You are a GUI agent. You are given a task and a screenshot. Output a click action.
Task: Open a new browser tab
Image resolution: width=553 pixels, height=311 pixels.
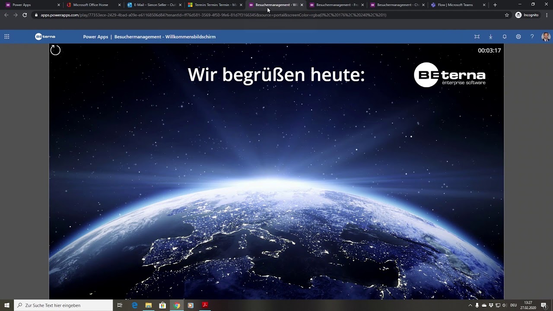click(495, 5)
